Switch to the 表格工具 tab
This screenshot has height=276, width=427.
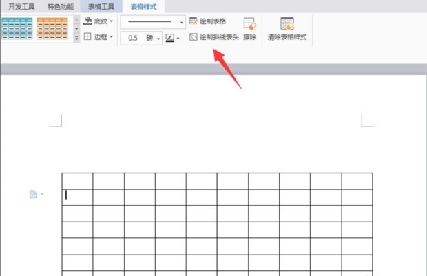(x=101, y=6)
